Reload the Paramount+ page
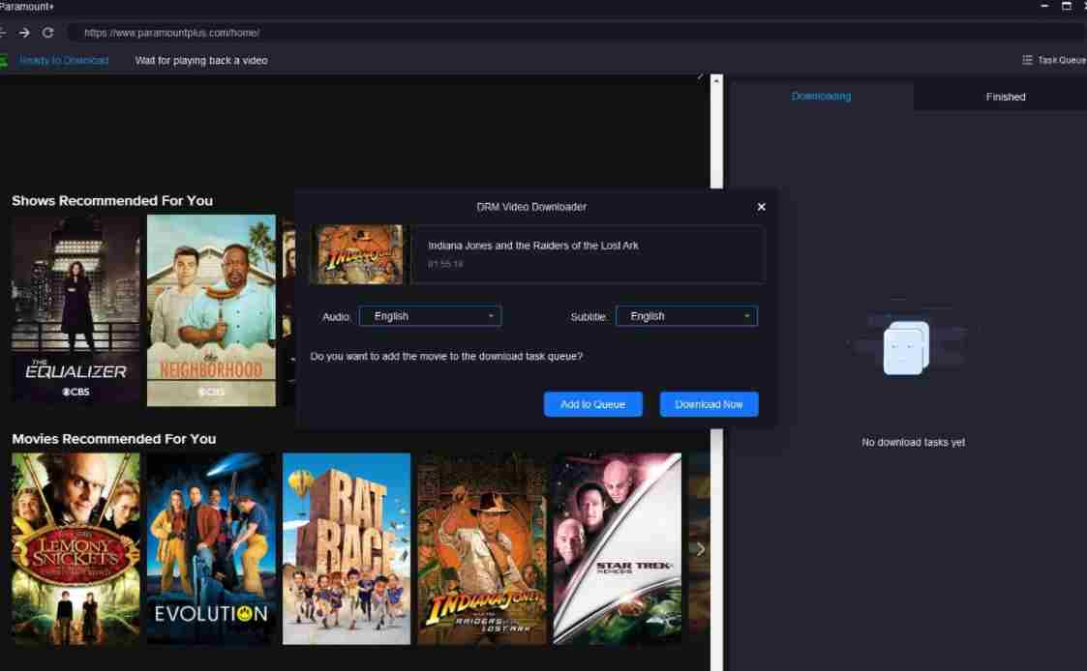The width and height of the screenshot is (1087, 671). click(47, 33)
